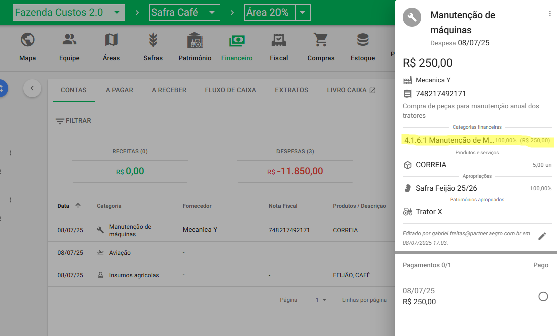Open the Fiscal receipt icon
The image size is (557, 336).
point(278,40)
